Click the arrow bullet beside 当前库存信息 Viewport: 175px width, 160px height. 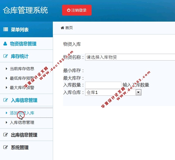(x=7, y=69)
